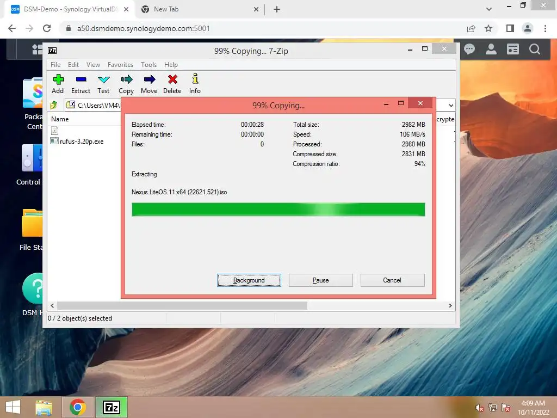
Task: Click the Speed value 106 MB/s
Action: tap(412, 134)
